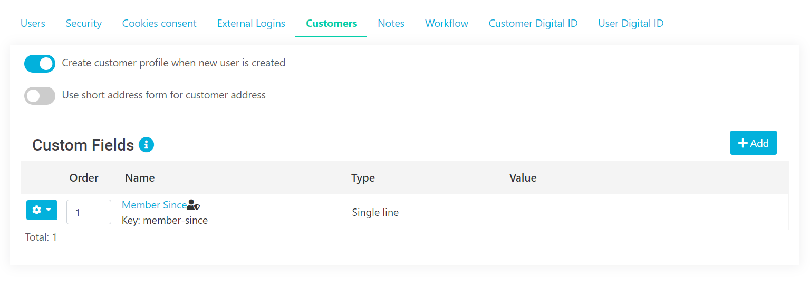810x298 pixels.
Task: Open the Member Since field link
Action: pyautogui.click(x=154, y=205)
